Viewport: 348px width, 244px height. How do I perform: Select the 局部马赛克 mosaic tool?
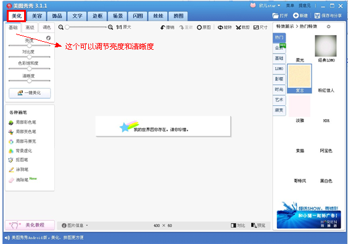point(22,141)
